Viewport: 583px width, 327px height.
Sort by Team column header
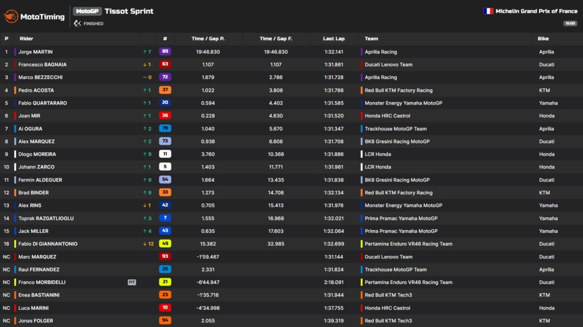pos(371,39)
